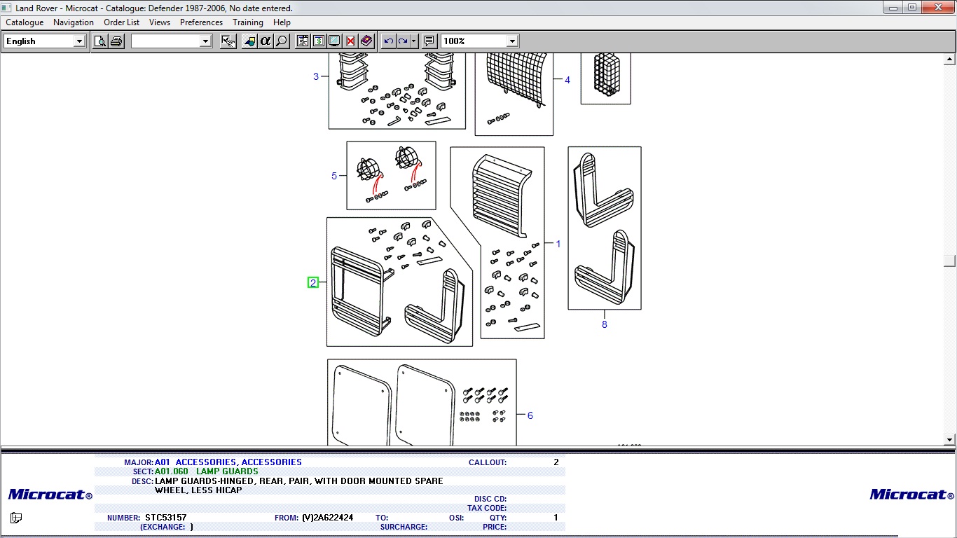
Task: Open the Catalogue menu
Action: coord(25,22)
